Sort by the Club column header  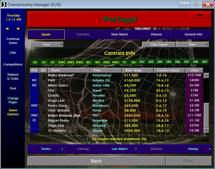point(106,70)
